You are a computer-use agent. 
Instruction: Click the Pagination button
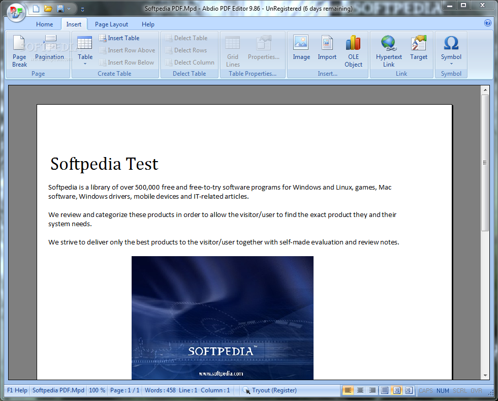pos(50,48)
